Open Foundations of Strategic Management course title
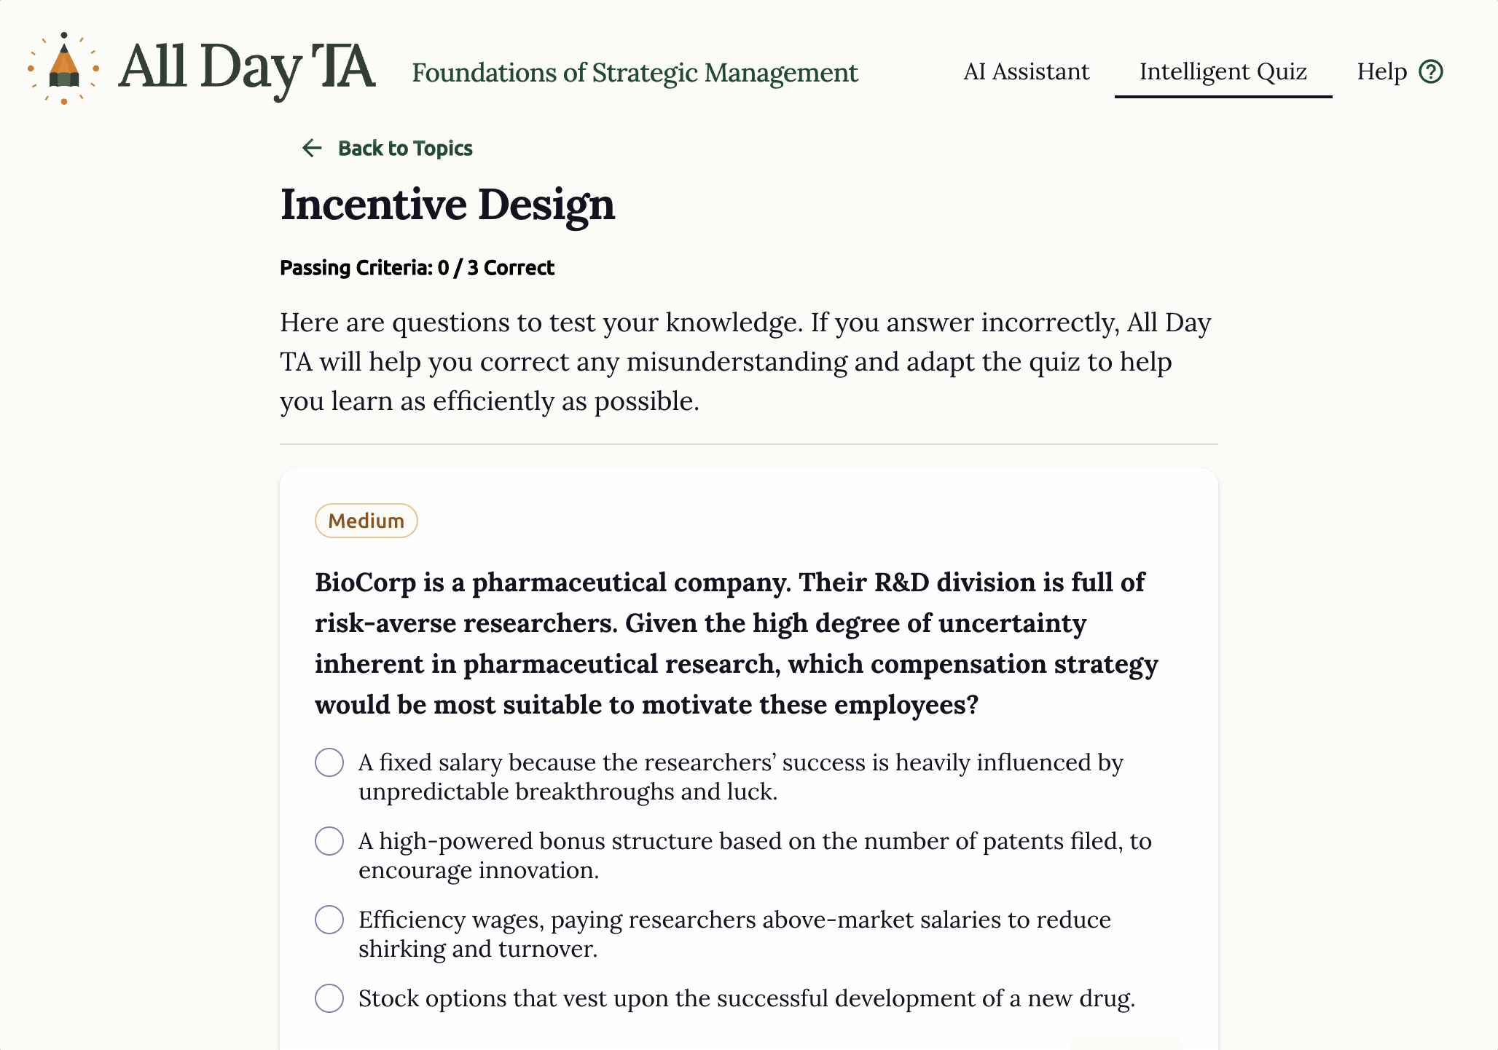This screenshot has width=1498, height=1050. pyautogui.click(x=635, y=73)
